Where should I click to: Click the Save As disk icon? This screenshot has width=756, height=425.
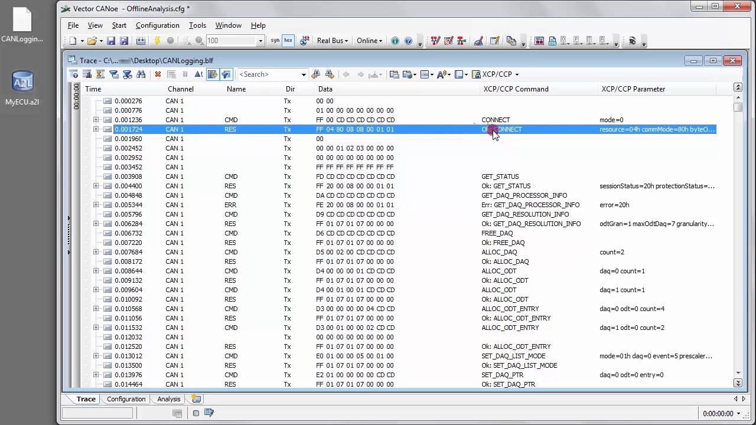click(123, 41)
